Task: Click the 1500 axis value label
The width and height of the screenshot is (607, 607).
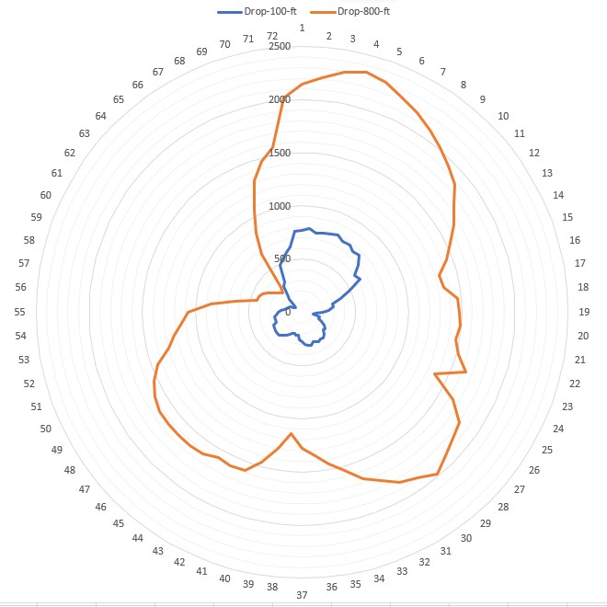Action: tap(280, 153)
